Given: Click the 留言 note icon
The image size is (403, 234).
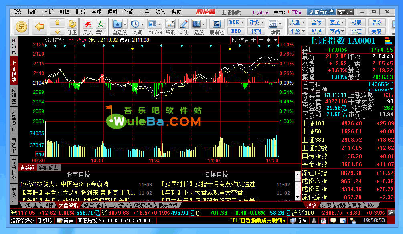Looking at the screenshot, I should coord(65,220).
